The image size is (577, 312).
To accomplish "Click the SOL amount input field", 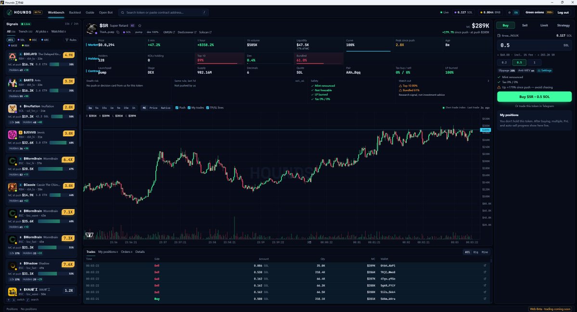I will coord(534,45).
